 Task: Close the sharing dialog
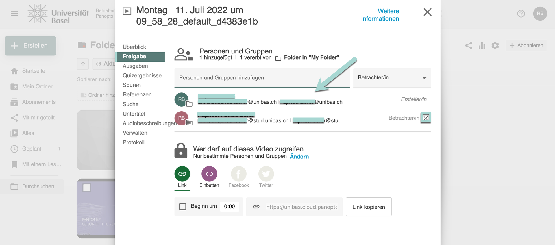click(427, 12)
